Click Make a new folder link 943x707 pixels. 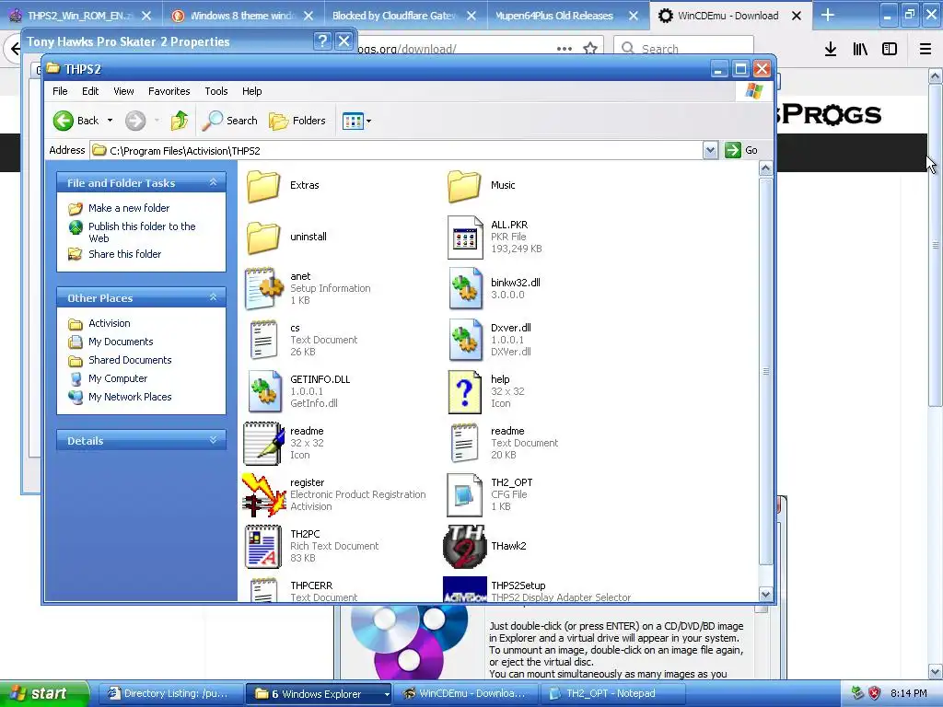tap(129, 208)
